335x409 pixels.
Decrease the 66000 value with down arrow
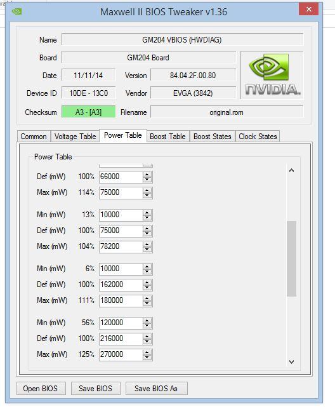tap(147, 180)
